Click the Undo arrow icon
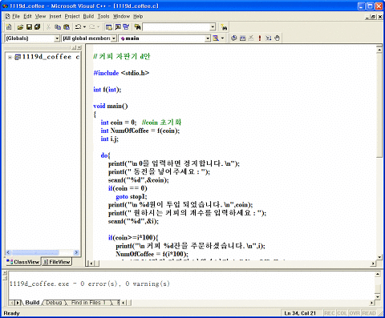The width and height of the screenshot is (385, 318). tap(78, 27)
